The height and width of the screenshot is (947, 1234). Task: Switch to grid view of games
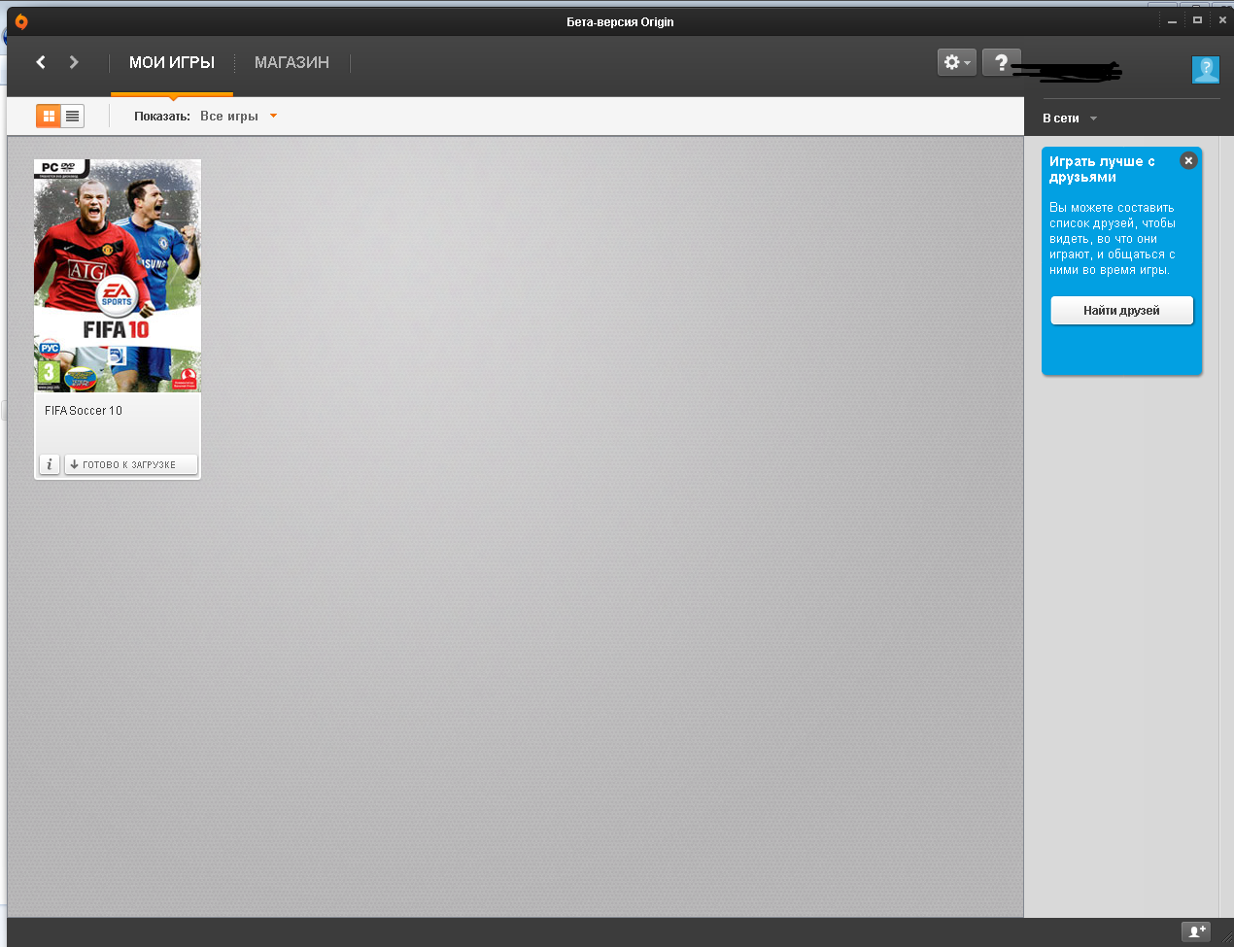pos(49,116)
